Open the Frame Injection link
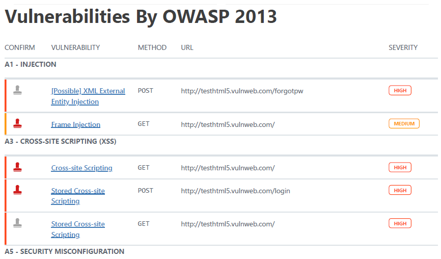Viewport: 441px width, 259px height. tap(76, 124)
